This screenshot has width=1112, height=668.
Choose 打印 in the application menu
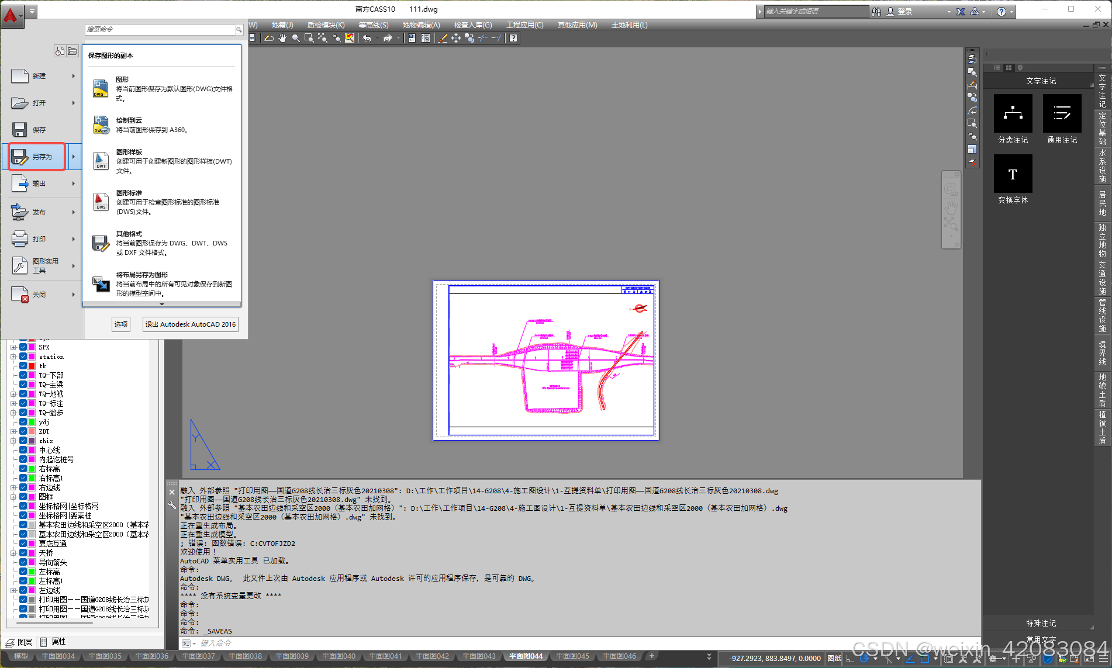(x=39, y=239)
